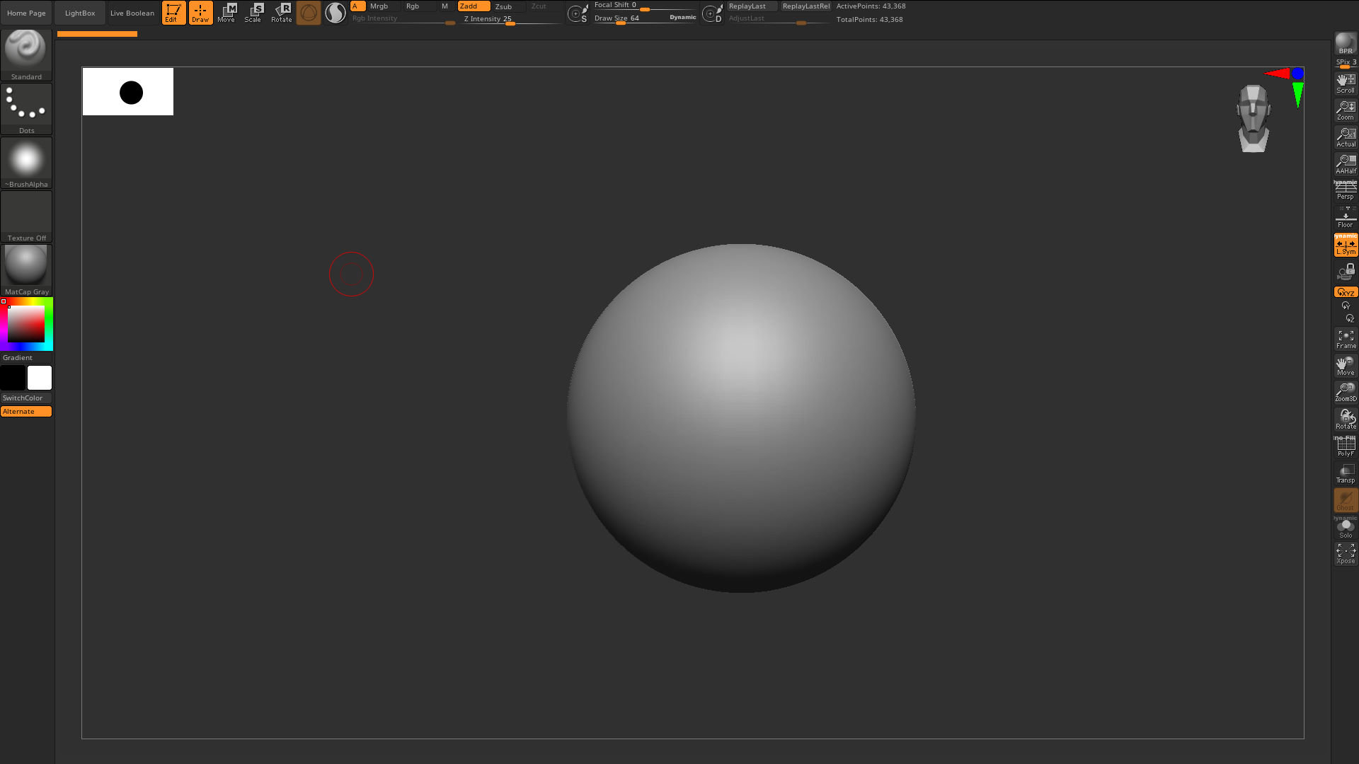Enable Solo mode
The height and width of the screenshot is (764, 1359).
click(x=1346, y=528)
